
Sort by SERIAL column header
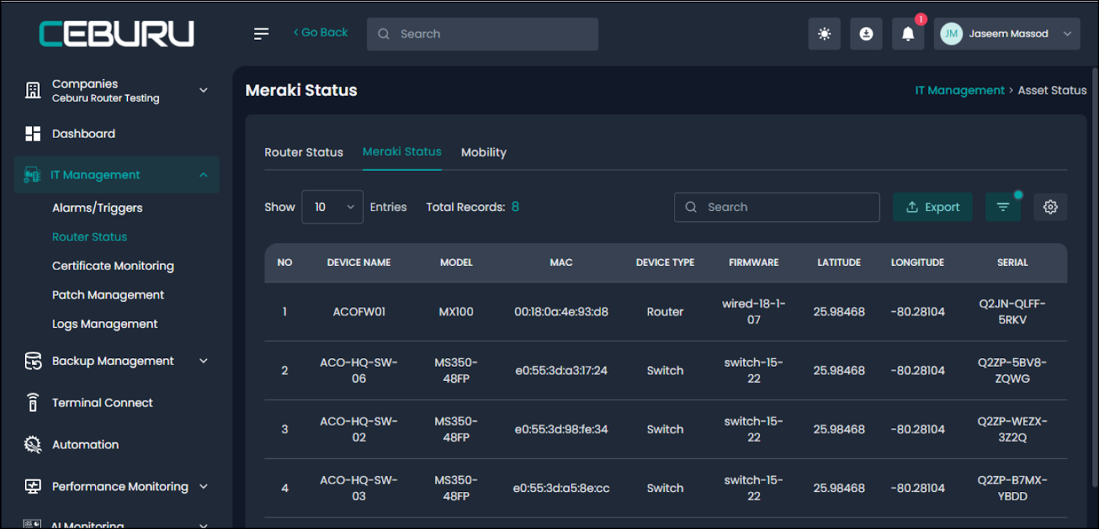coord(1012,262)
